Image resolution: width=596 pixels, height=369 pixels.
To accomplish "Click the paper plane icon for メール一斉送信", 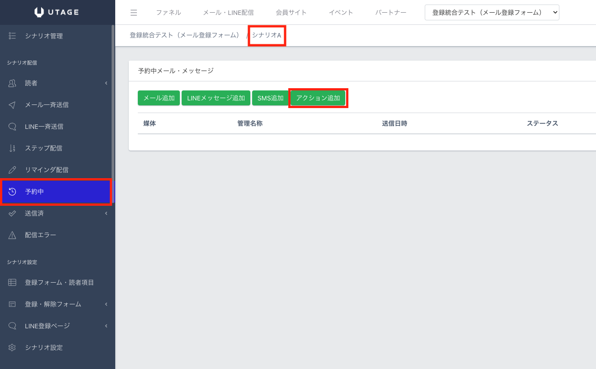I will point(12,105).
